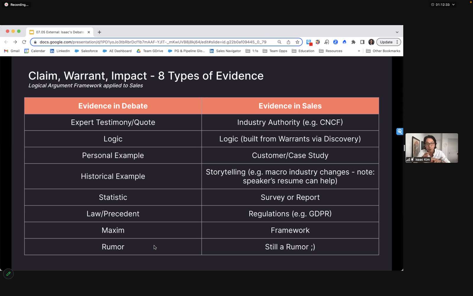Click the Chrome Update button
Screen dimensions: 473x296
[x=386, y=42]
